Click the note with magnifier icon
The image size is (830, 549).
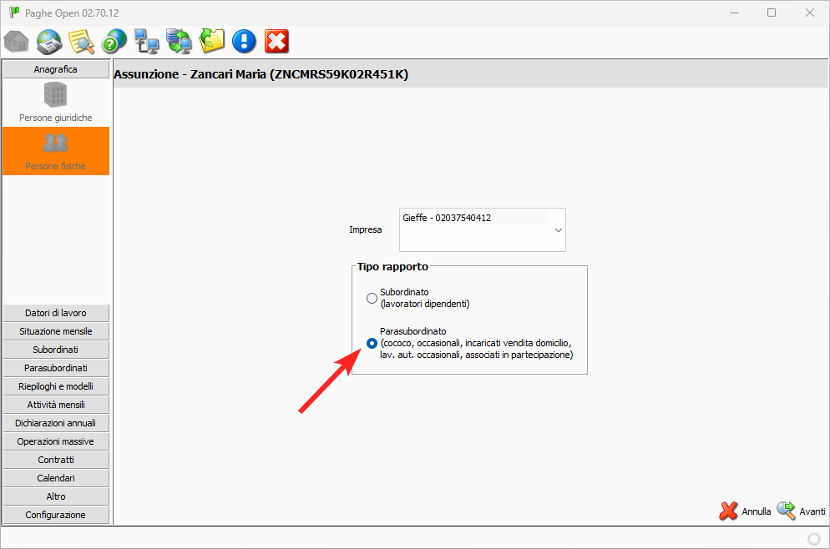click(x=81, y=41)
